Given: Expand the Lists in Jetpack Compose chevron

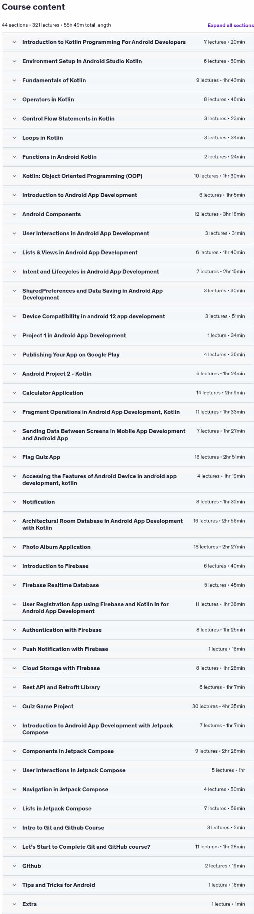Looking at the screenshot, I should point(14,809).
